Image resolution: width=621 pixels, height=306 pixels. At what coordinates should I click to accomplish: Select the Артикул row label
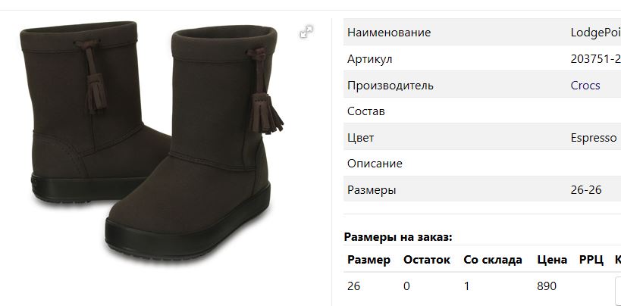click(x=369, y=59)
